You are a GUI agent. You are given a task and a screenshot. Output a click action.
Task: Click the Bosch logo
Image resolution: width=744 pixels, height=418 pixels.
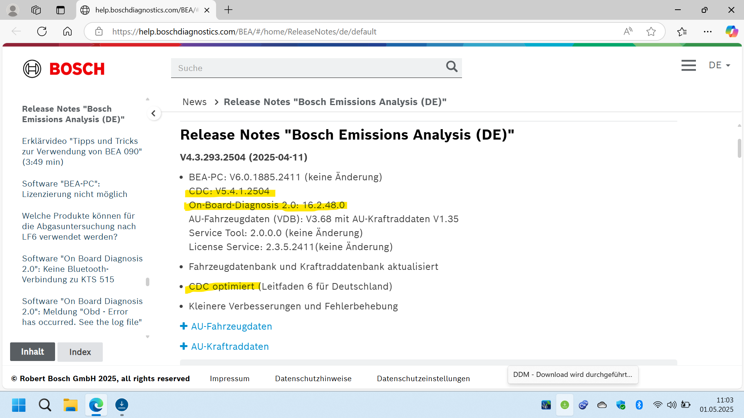click(64, 69)
